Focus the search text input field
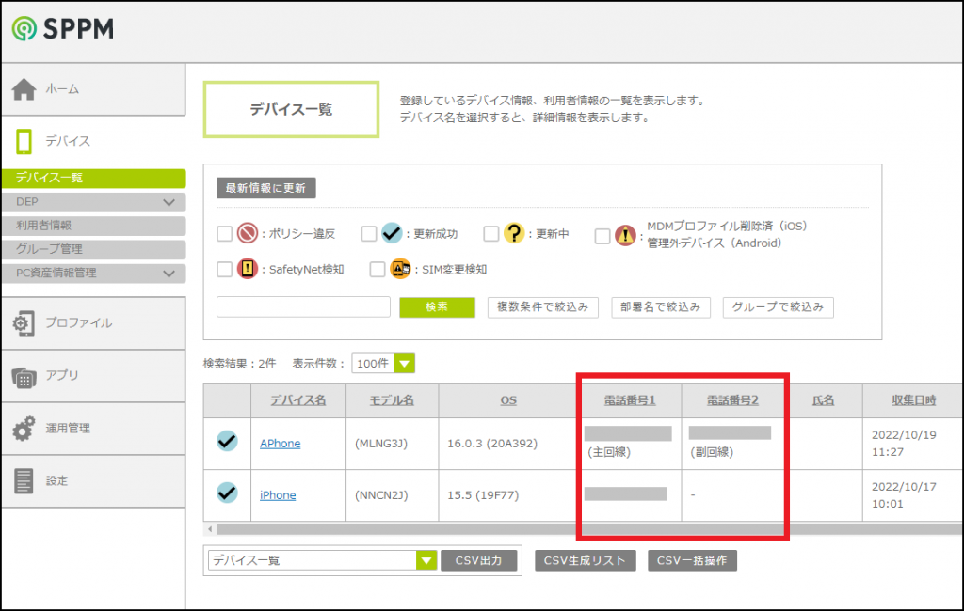 pos(303,307)
